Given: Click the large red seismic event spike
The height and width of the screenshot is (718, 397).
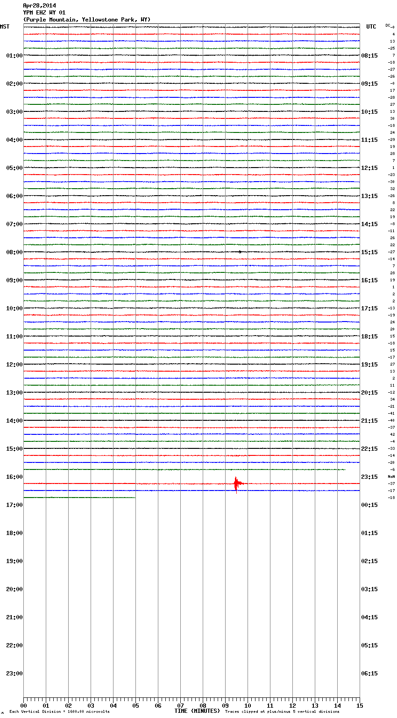Looking at the screenshot, I should tap(236, 484).
